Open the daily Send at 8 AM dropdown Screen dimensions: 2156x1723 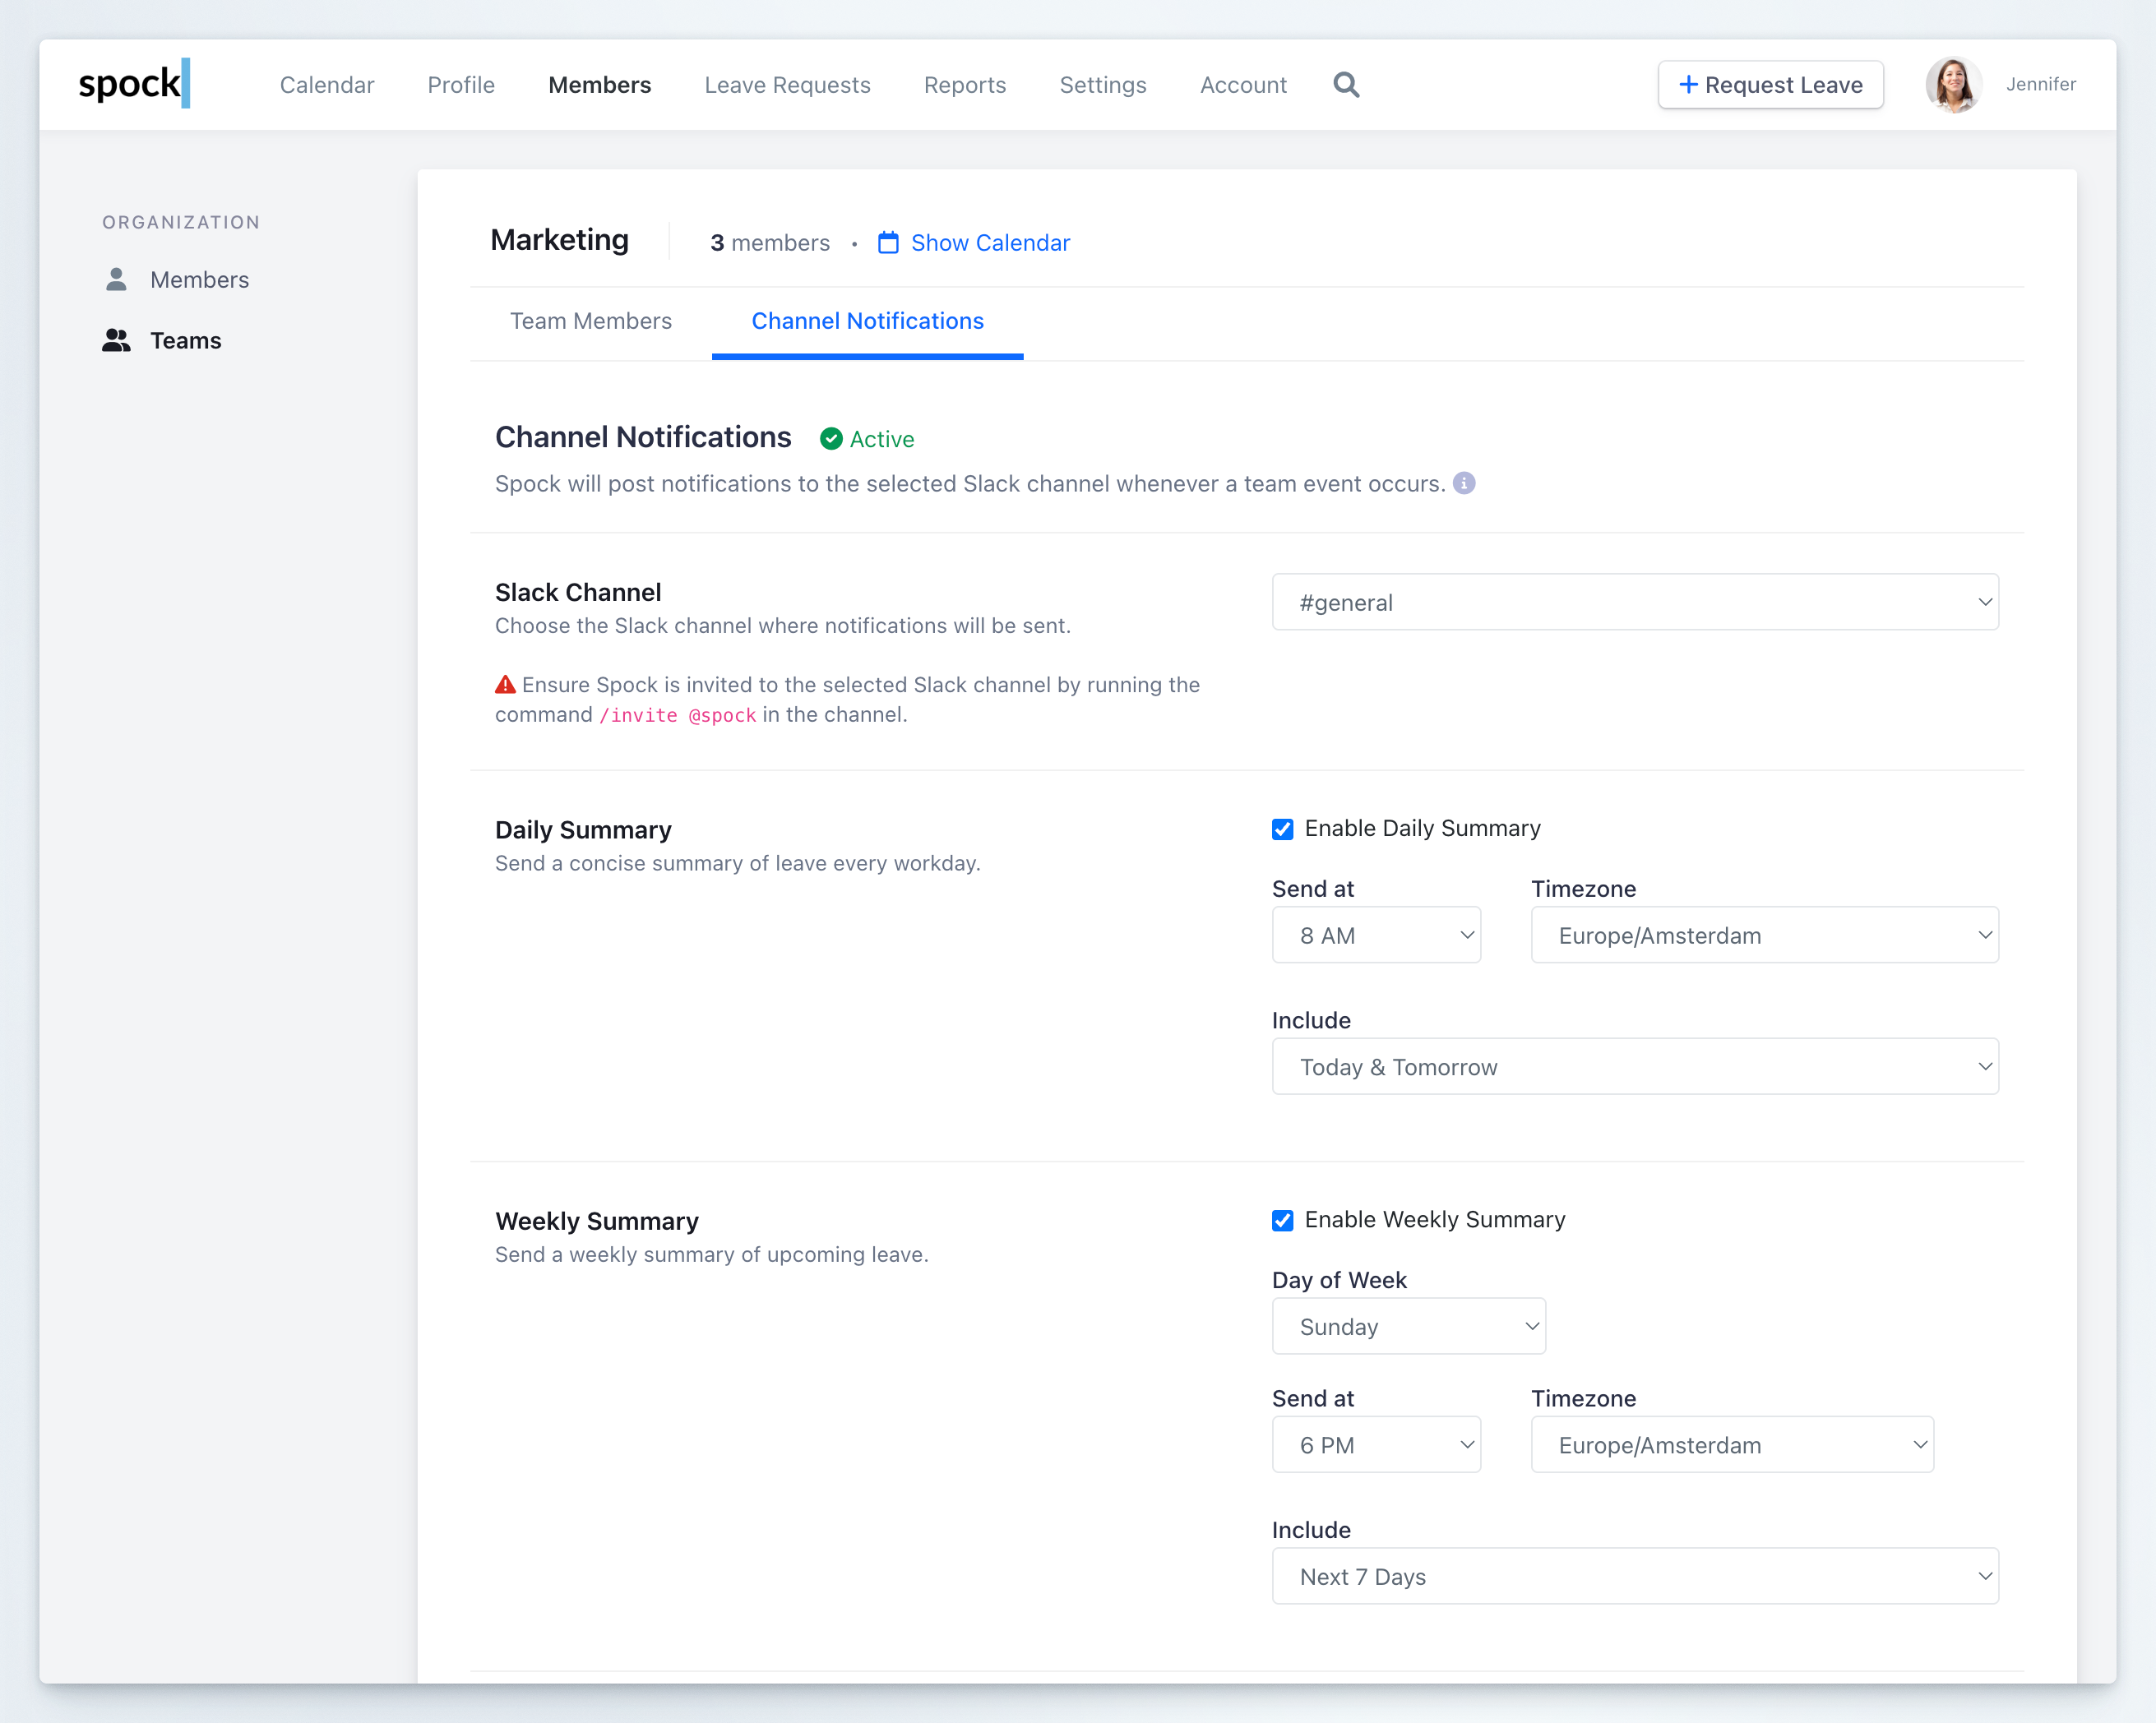click(1375, 935)
